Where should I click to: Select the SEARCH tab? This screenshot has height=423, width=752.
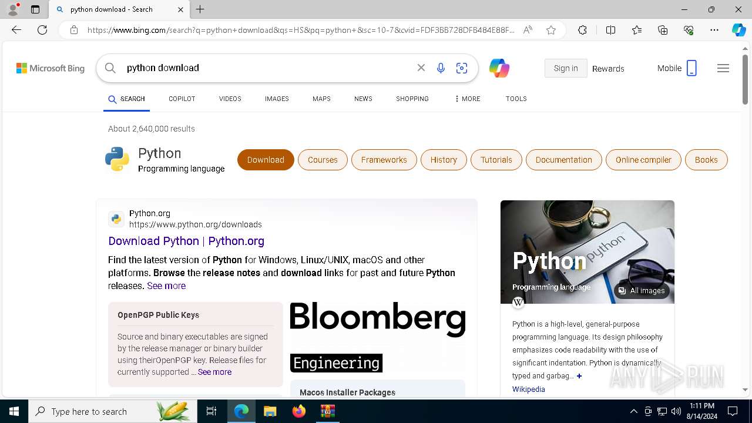[x=126, y=99]
